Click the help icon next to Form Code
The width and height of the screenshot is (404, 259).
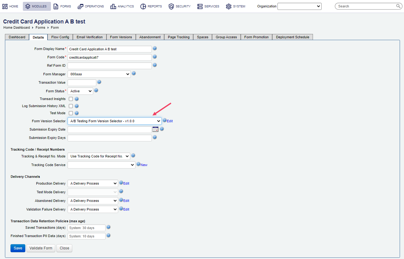point(155,56)
